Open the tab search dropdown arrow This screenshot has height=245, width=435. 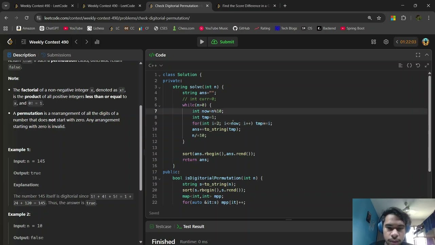(x=6, y=6)
